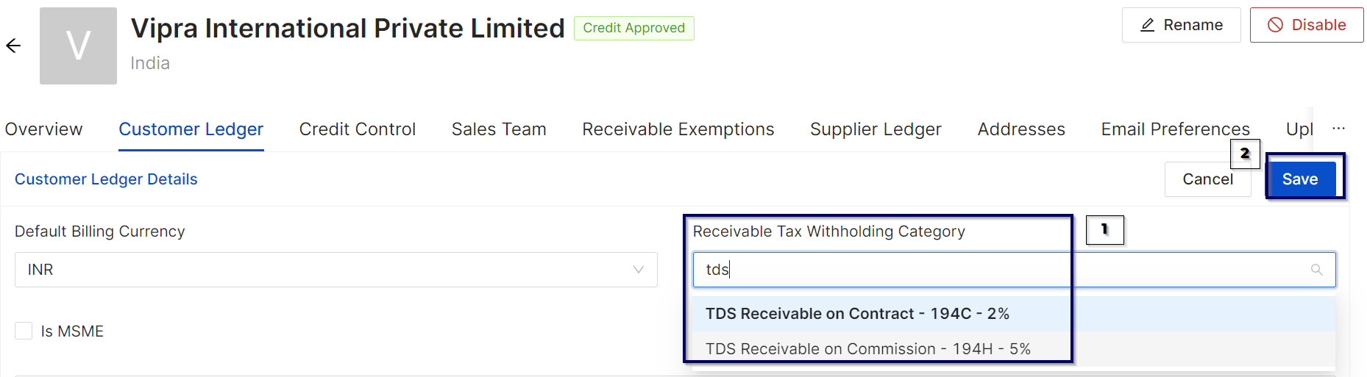
Task: Expand the Default Billing Currency dropdown arrow
Action: point(638,270)
